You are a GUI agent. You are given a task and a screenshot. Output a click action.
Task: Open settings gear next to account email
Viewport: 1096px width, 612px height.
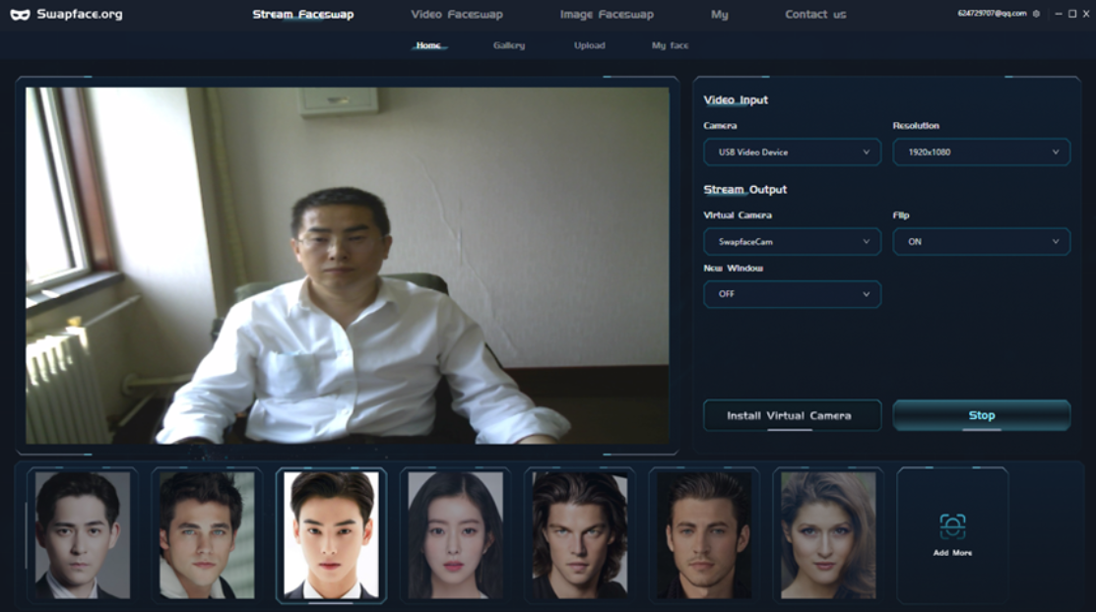[x=1037, y=13]
